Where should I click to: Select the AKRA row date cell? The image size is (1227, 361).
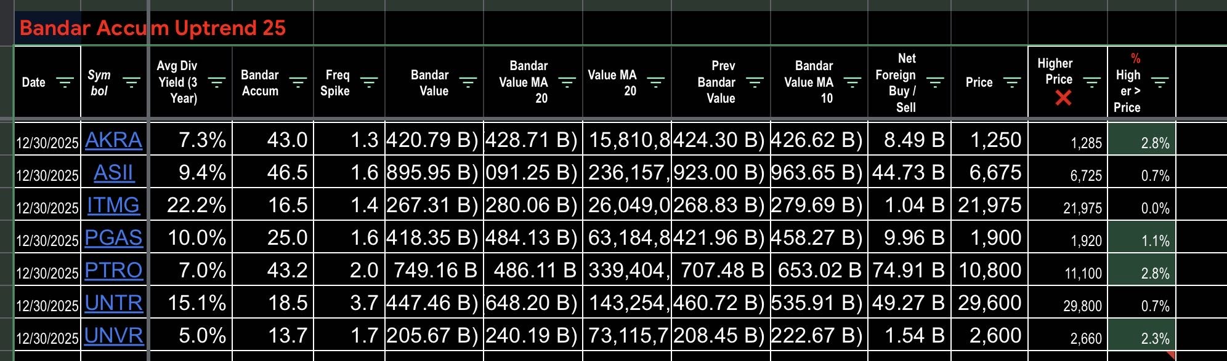[47, 140]
